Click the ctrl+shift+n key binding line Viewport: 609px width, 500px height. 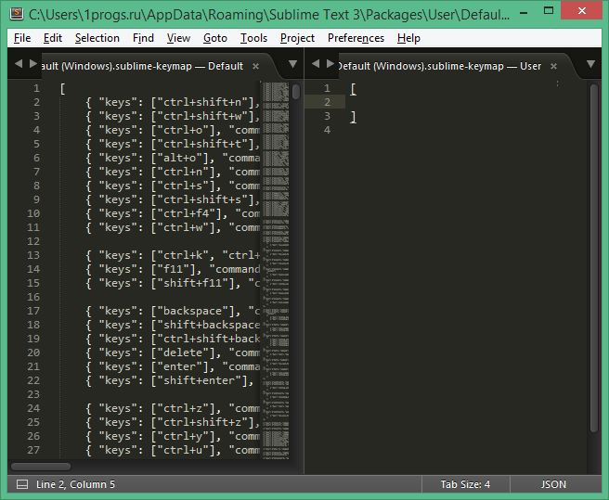coord(173,102)
